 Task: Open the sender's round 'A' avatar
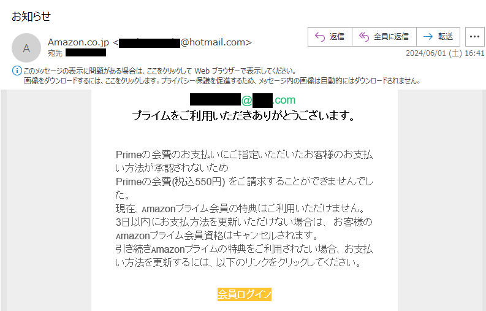pyautogui.click(x=26, y=48)
